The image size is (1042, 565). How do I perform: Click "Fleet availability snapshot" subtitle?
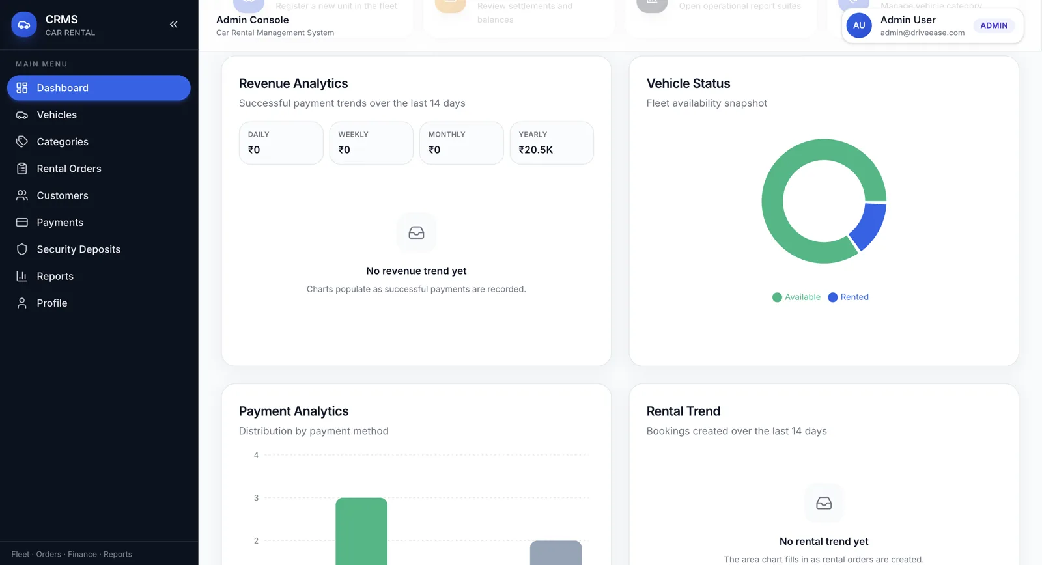coord(707,103)
